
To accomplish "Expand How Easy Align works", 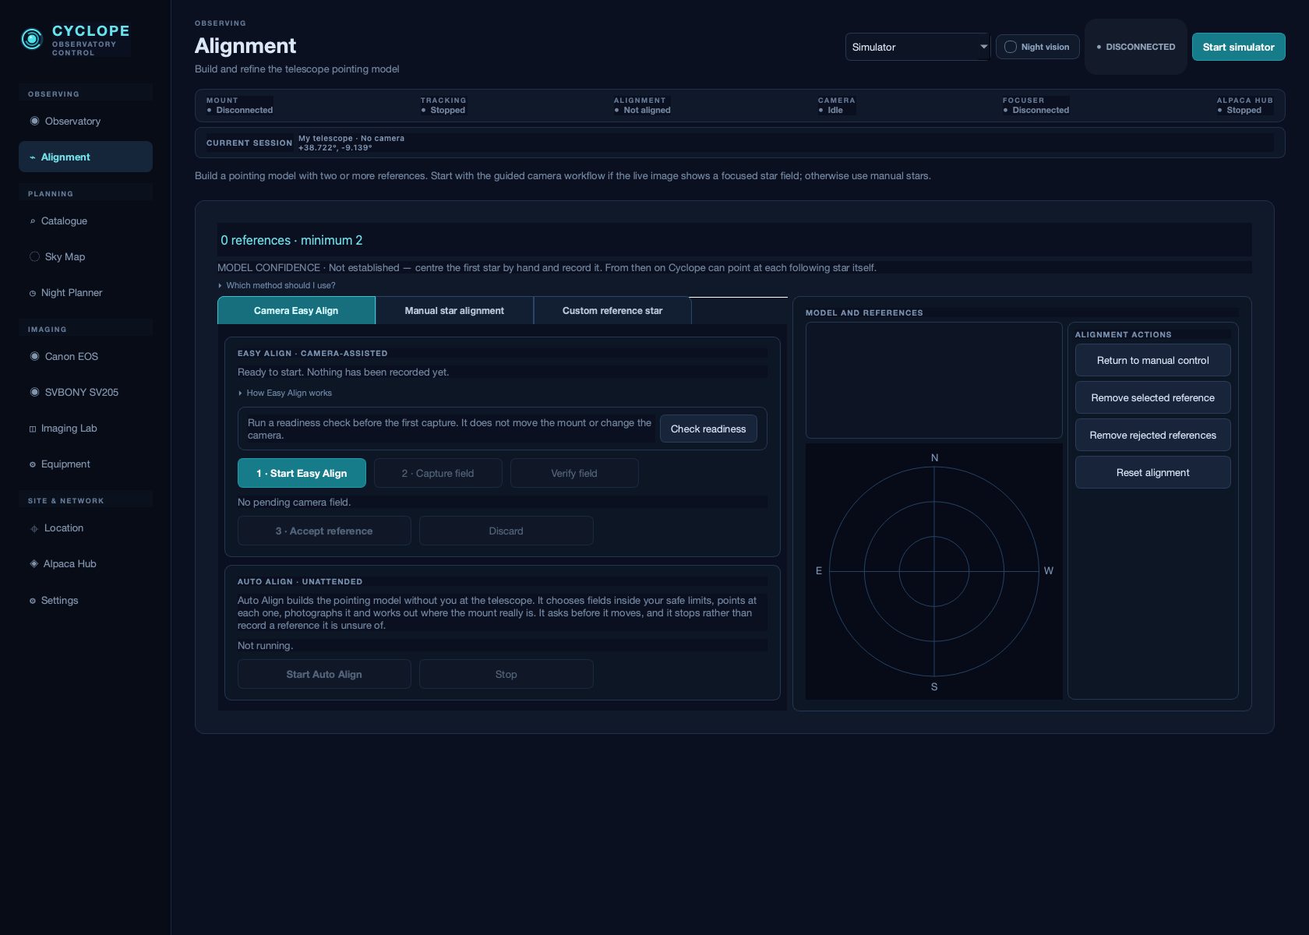I will click(284, 393).
